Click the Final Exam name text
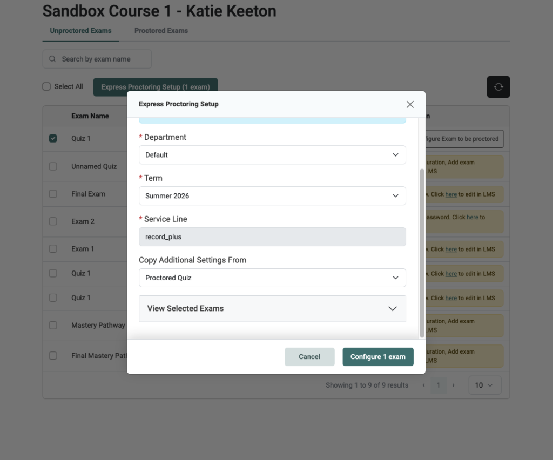 point(88,194)
